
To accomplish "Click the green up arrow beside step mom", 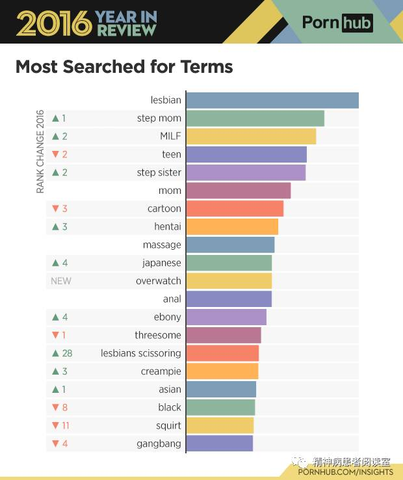I will [x=55, y=118].
